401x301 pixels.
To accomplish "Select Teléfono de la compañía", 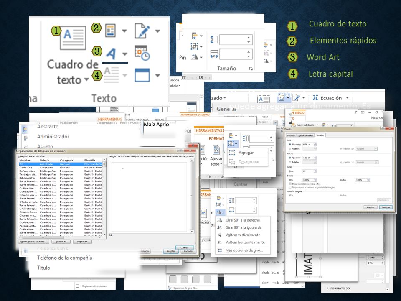I will (x=64, y=258).
